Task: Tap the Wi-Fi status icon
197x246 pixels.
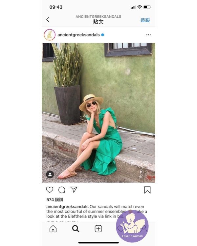Action: tap(139, 7)
